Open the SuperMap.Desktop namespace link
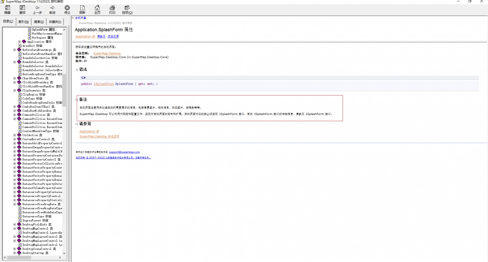 click(107, 53)
